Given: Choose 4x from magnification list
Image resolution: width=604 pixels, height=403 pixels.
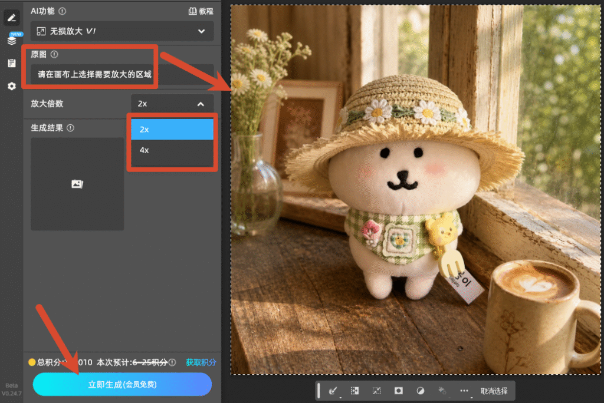Looking at the screenshot, I should pos(172,150).
